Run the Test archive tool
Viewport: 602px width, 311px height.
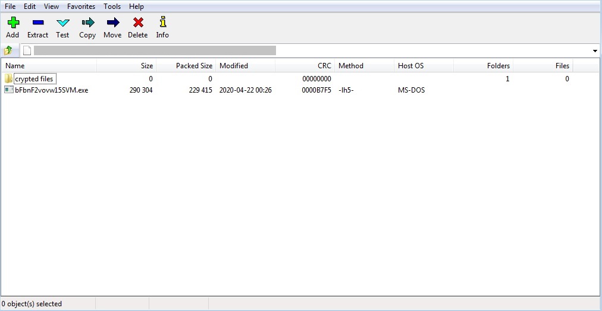coord(62,23)
